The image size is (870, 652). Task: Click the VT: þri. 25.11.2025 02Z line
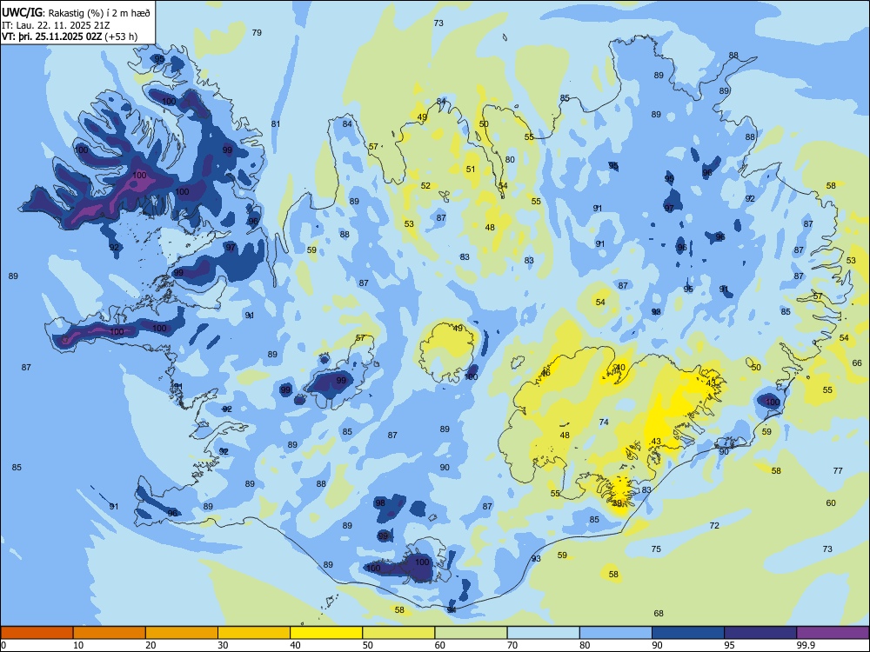[70, 37]
